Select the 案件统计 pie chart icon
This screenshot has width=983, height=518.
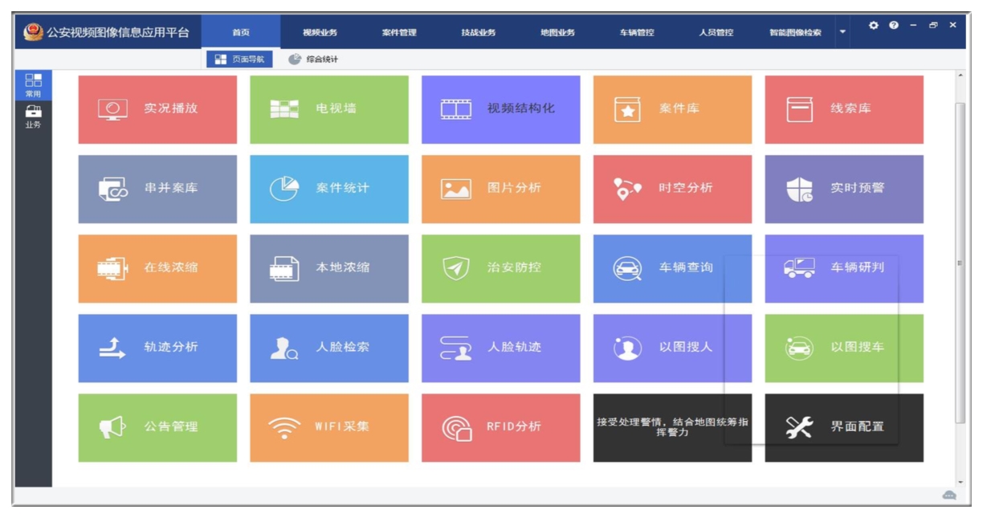point(283,188)
